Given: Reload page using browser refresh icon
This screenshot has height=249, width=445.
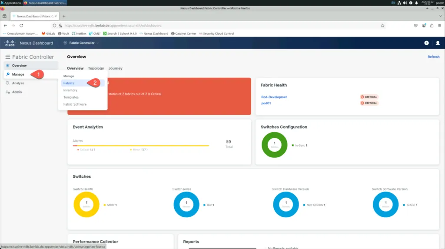Looking at the screenshot, I should (x=21, y=26).
